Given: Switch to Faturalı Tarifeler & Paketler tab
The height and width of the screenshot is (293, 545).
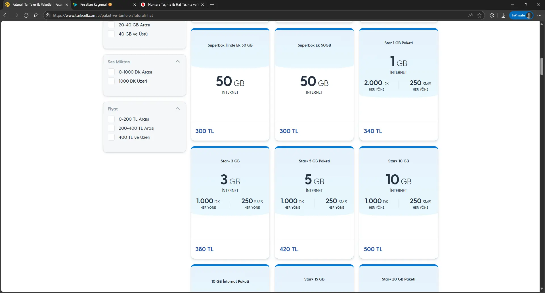Looking at the screenshot, I should (x=37, y=5).
